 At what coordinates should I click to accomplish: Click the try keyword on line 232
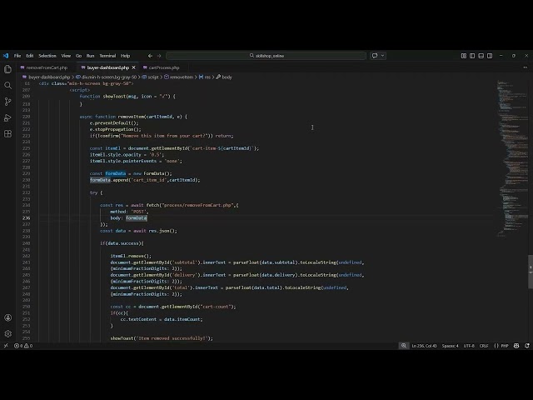(x=94, y=192)
